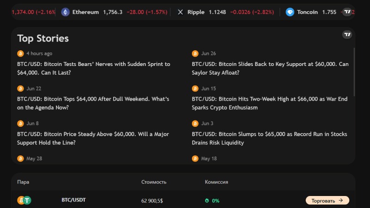Click the Ethereum logo icon in ticker
The width and height of the screenshot is (370, 208).
click(x=65, y=12)
